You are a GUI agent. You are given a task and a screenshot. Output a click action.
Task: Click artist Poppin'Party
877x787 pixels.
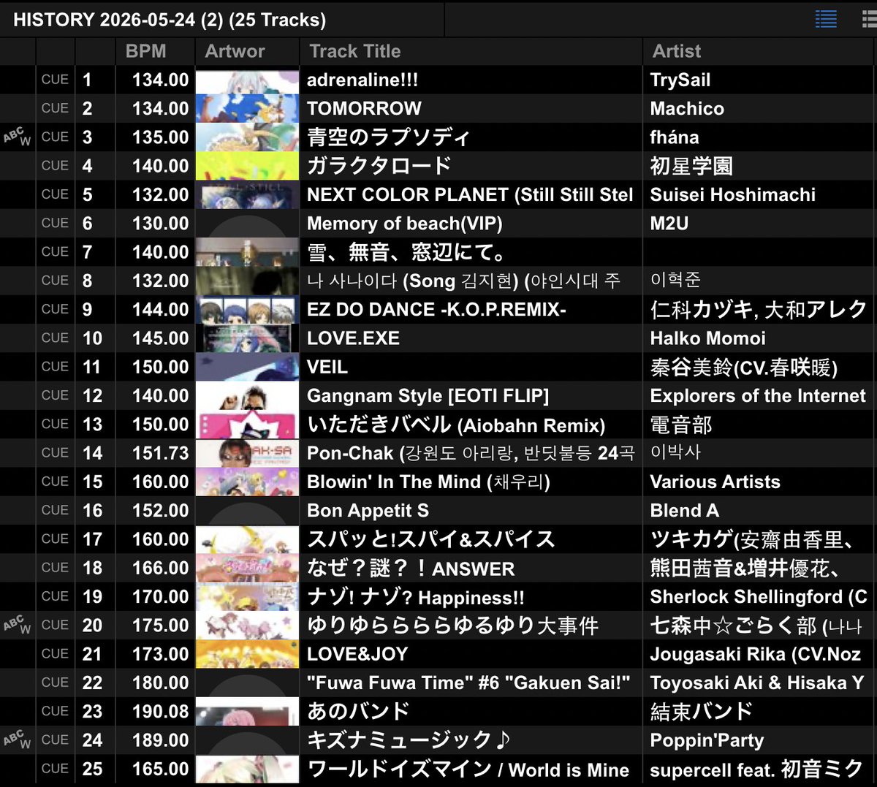[x=707, y=740]
